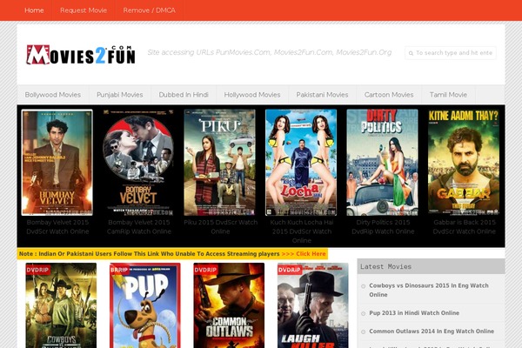Select the Pakistani Movies category
This screenshot has height=348, width=522.
pos(322,95)
